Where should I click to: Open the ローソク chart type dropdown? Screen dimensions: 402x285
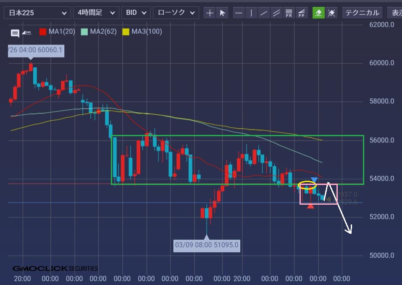point(176,13)
